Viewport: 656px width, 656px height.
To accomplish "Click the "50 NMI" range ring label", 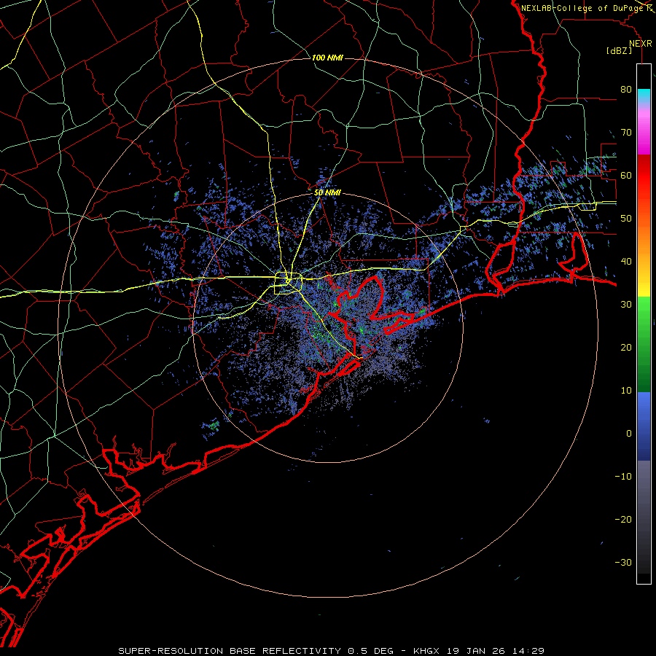I will pos(327,193).
